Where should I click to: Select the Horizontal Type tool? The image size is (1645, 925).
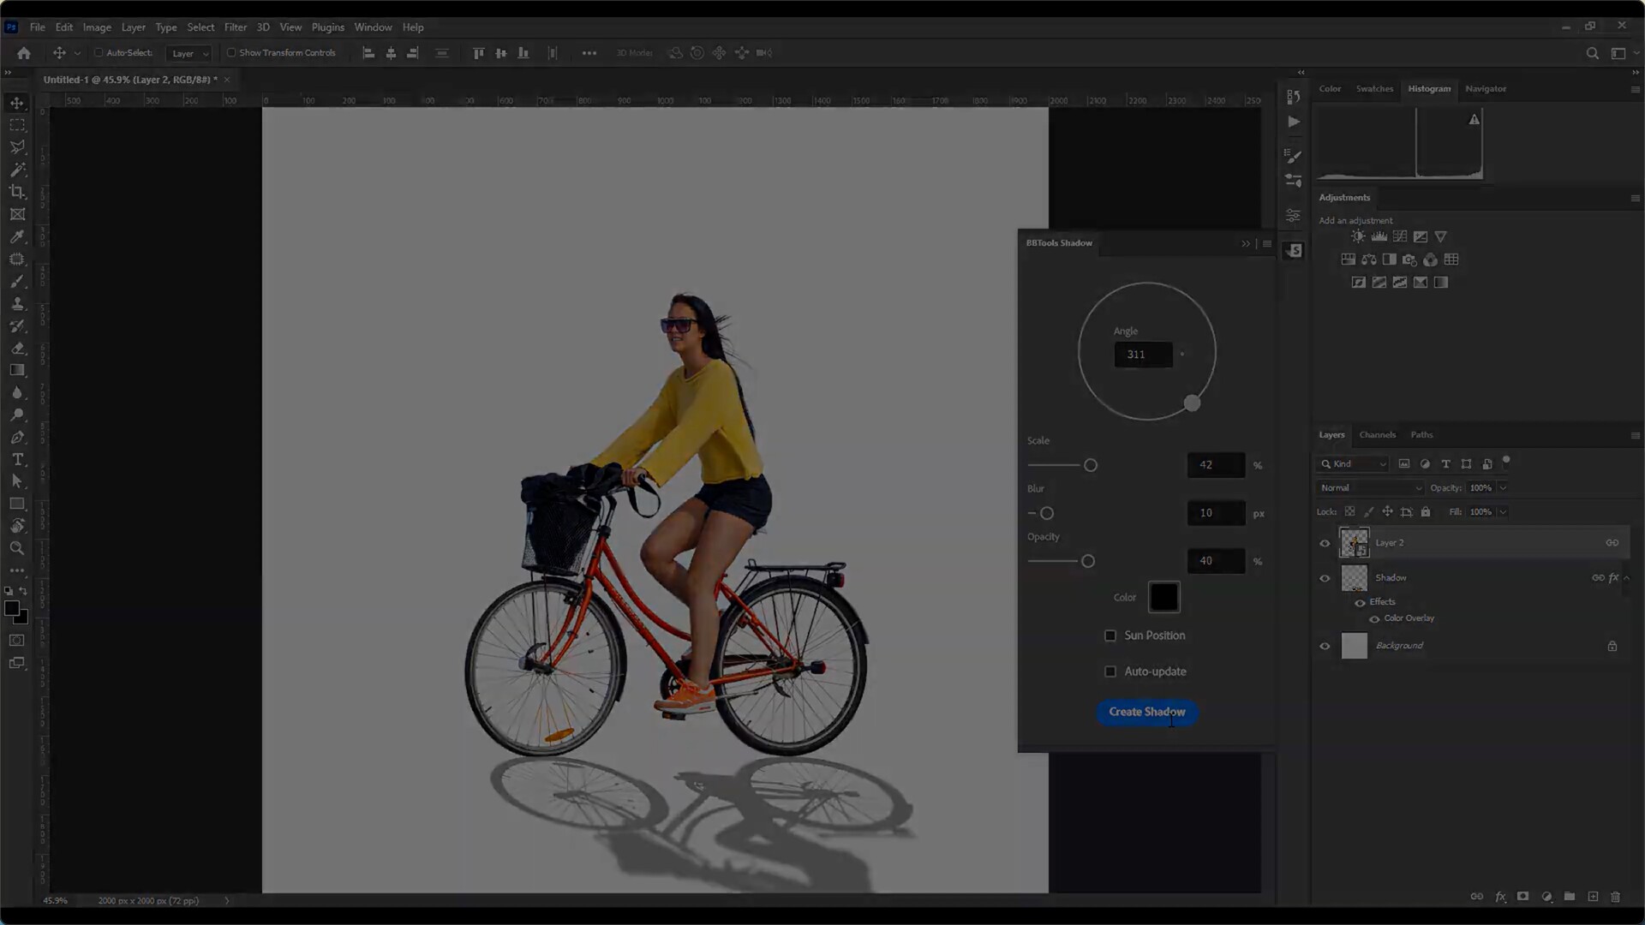point(17,460)
